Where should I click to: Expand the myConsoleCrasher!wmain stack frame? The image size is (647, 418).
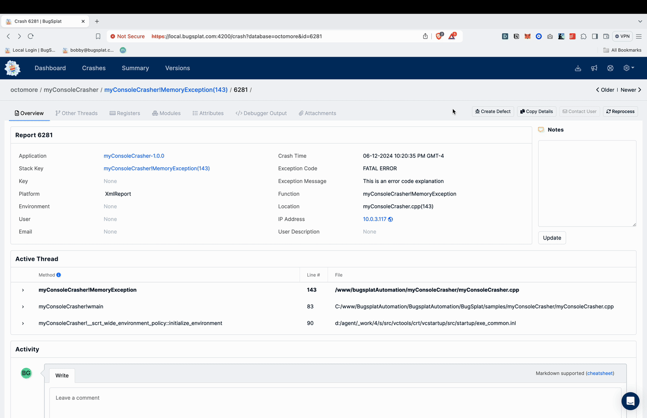click(23, 307)
